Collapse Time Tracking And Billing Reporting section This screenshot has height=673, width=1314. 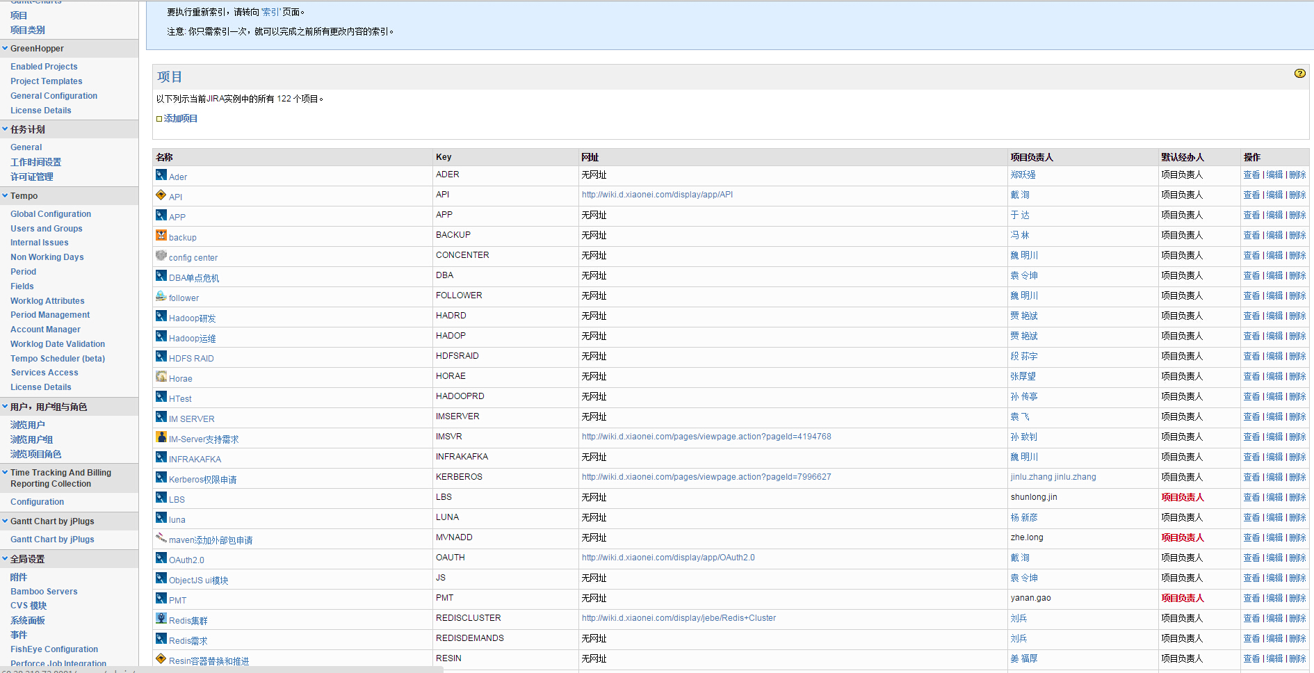[5, 473]
